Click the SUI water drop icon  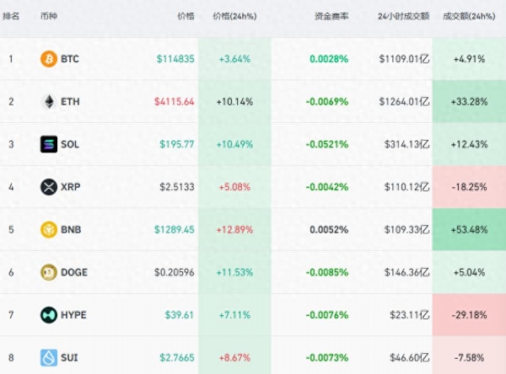coord(49,357)
